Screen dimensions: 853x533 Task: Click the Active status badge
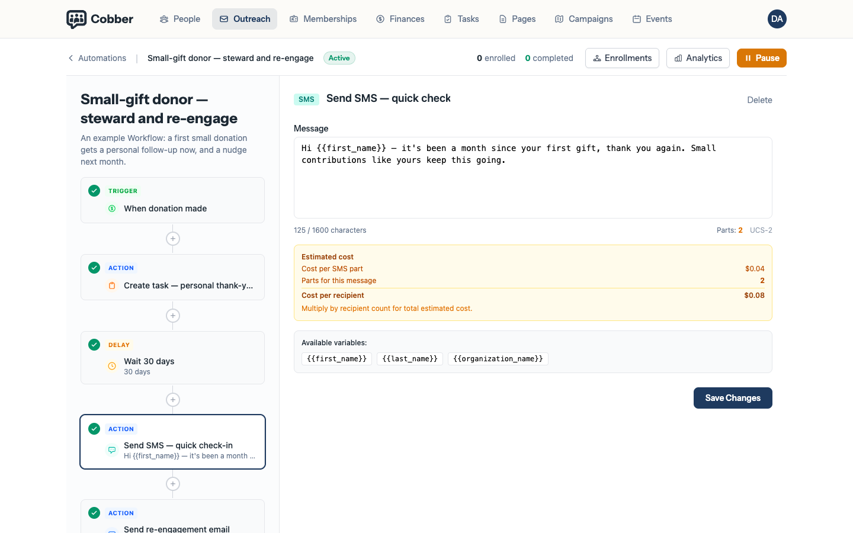click(x=339, y=58)
